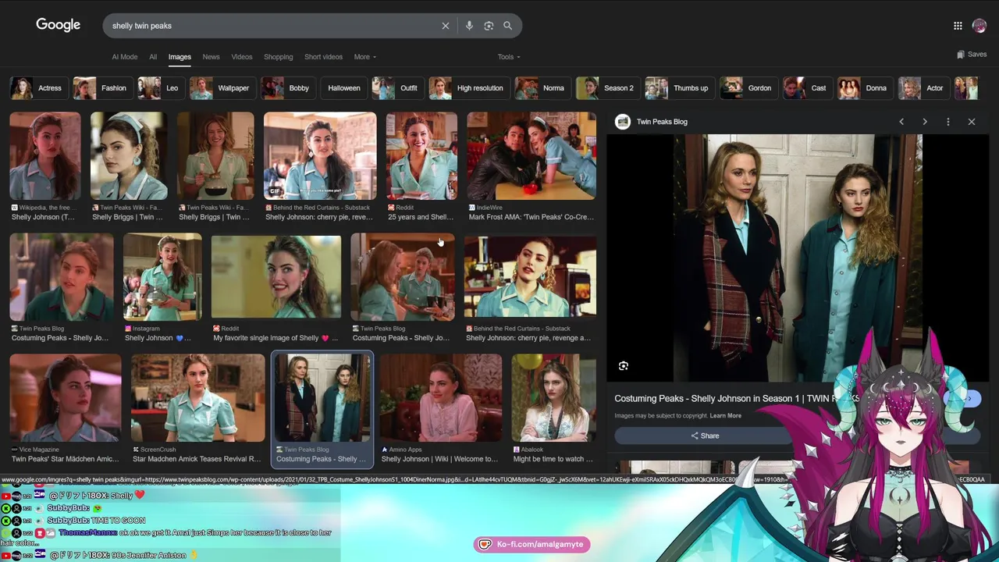Open the Abalook result thumbnail
Image resolution: width=999 pixels, height=562 pixels.
pyautogui.click(x=553, y=398)
